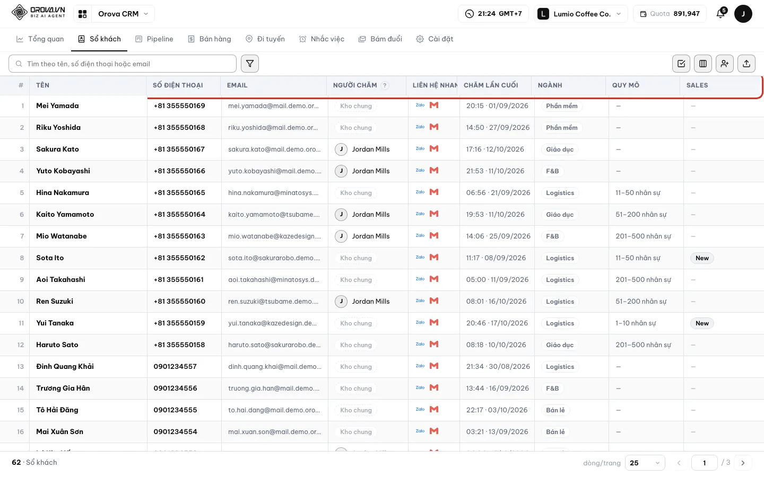Select the Nhắc việc tab

coord(322,39)
